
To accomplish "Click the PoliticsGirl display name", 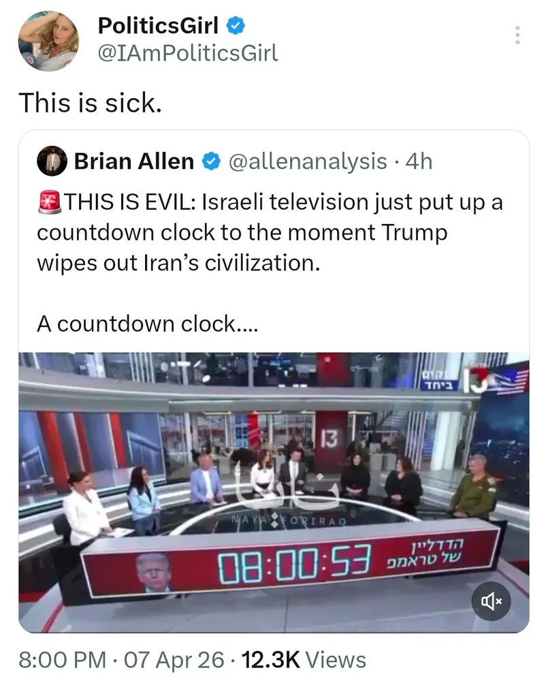I will coord(158,26).
